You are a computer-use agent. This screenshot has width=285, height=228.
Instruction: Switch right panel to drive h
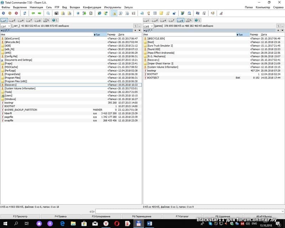tap(189, 20)
